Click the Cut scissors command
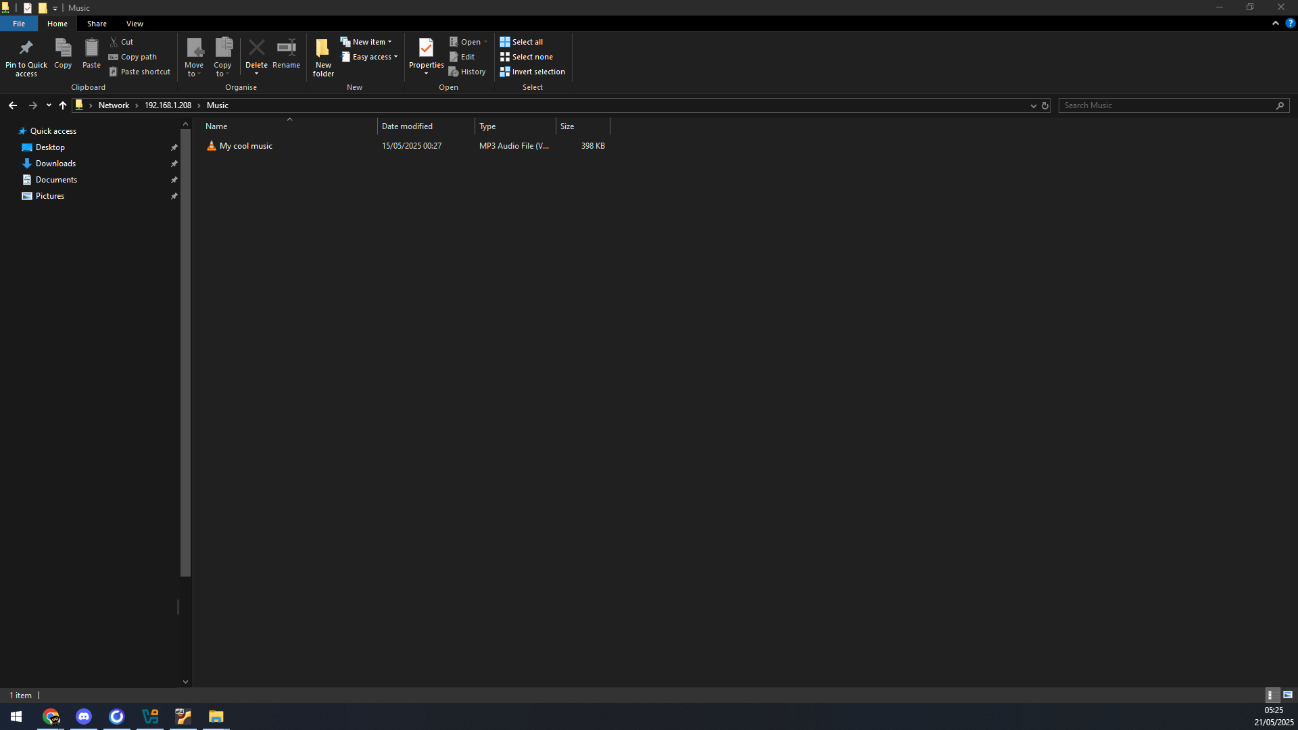This screenshot has height=730, width=1298. click(x=122, y=42)
